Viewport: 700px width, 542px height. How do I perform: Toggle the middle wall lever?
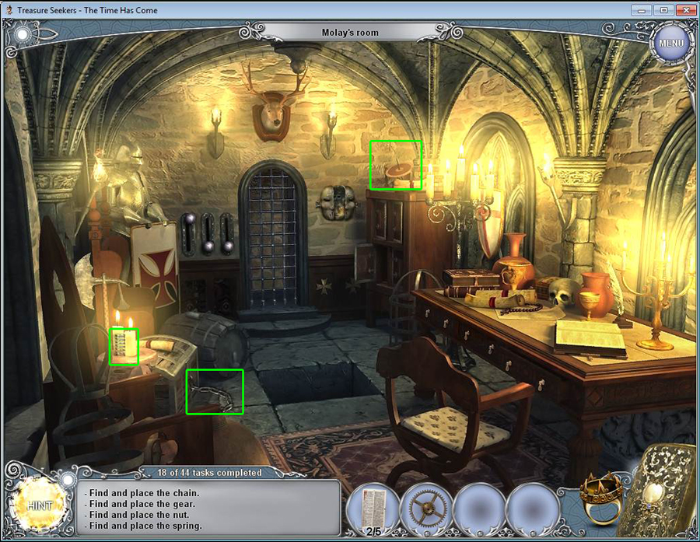point(207,233)
